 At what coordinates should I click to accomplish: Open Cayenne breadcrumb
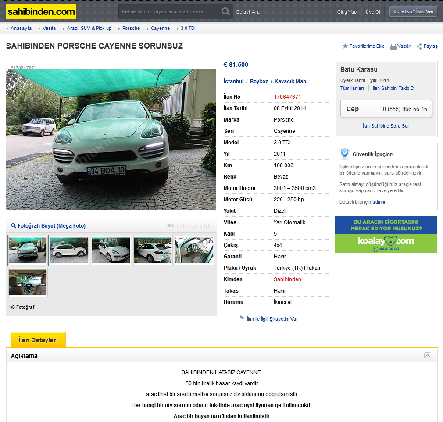coord(160,28)
